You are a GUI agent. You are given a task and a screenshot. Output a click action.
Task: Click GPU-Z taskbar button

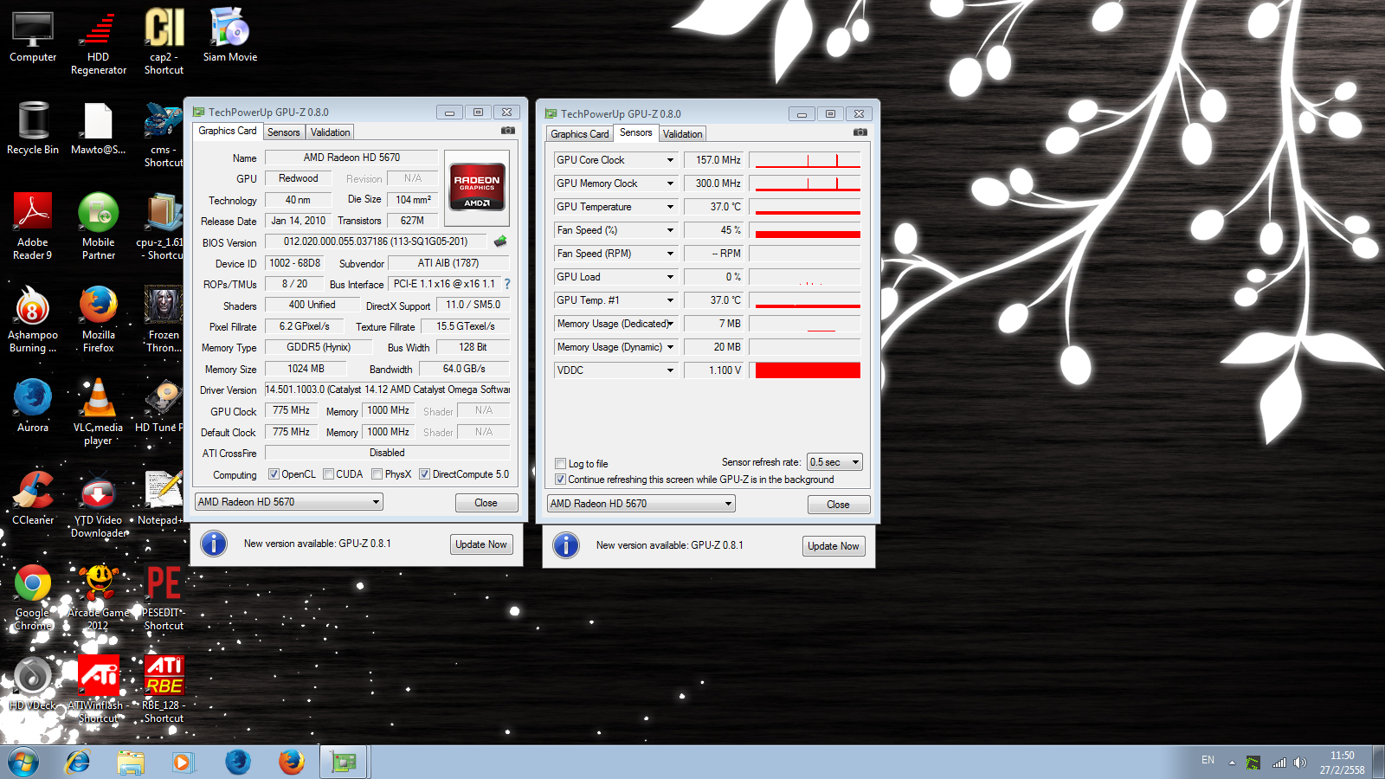pyautogui.click(x=345, y=763)
